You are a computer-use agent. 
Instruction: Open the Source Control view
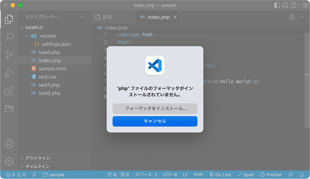coord(9,55)
